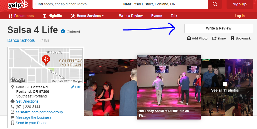Open the map thumbnail of SE Foster Rd
This screenshot has width=257, height=129.
(x=46, y=66)
